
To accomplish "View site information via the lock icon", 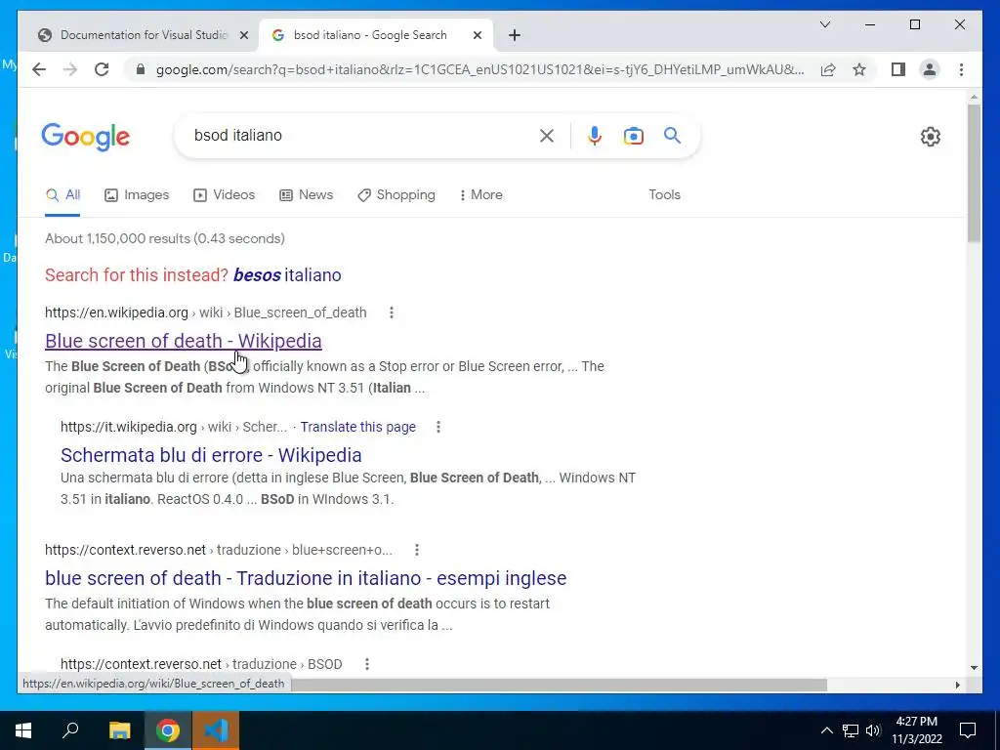I will coord(141,69).
